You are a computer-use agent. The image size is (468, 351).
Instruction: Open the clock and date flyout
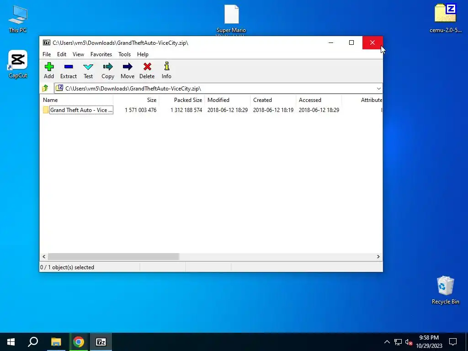point(429,342)
